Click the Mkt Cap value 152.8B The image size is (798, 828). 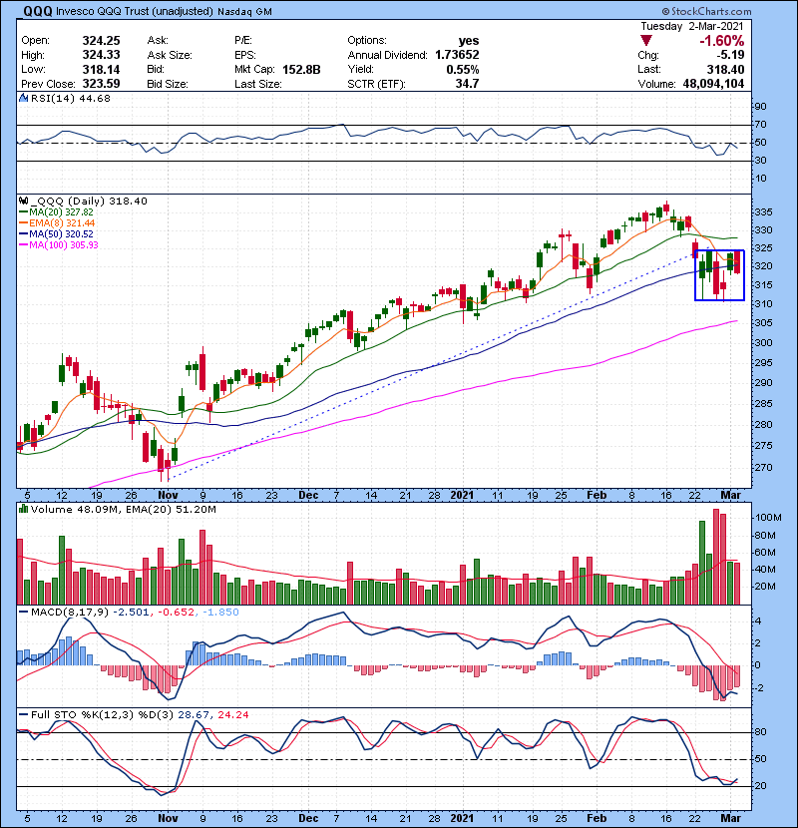click(x=301, y=69)
